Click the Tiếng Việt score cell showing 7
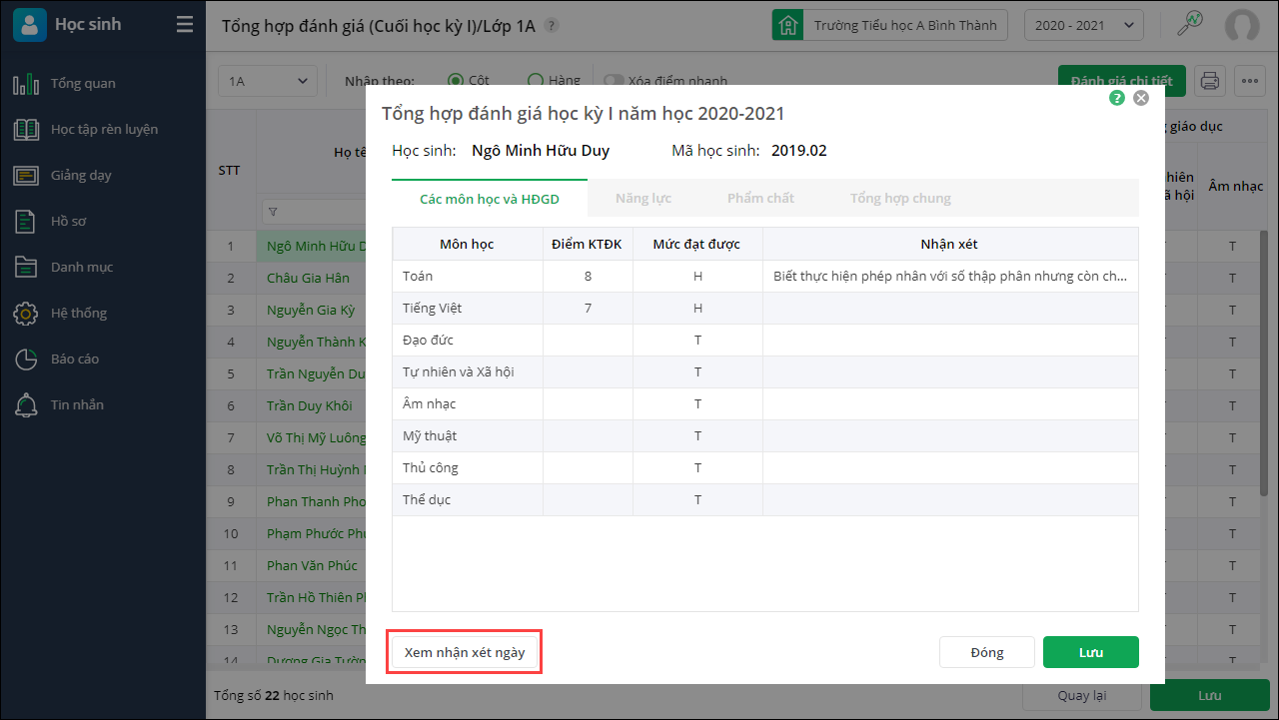Viewport: 1279px width, 720px height. point(588,308)
